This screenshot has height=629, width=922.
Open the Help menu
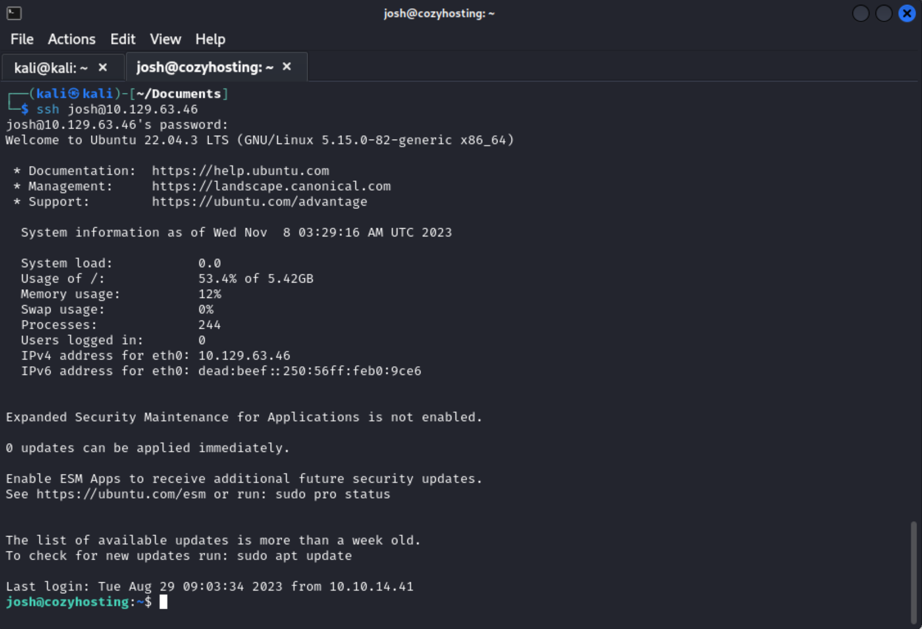(x=210, y=39)
